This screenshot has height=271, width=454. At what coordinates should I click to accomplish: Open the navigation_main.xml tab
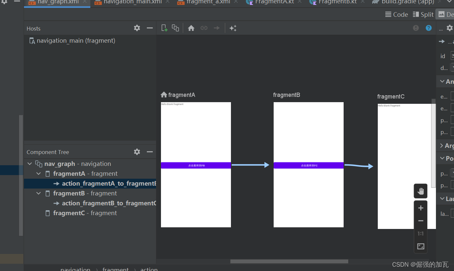[x=132, y=3]
